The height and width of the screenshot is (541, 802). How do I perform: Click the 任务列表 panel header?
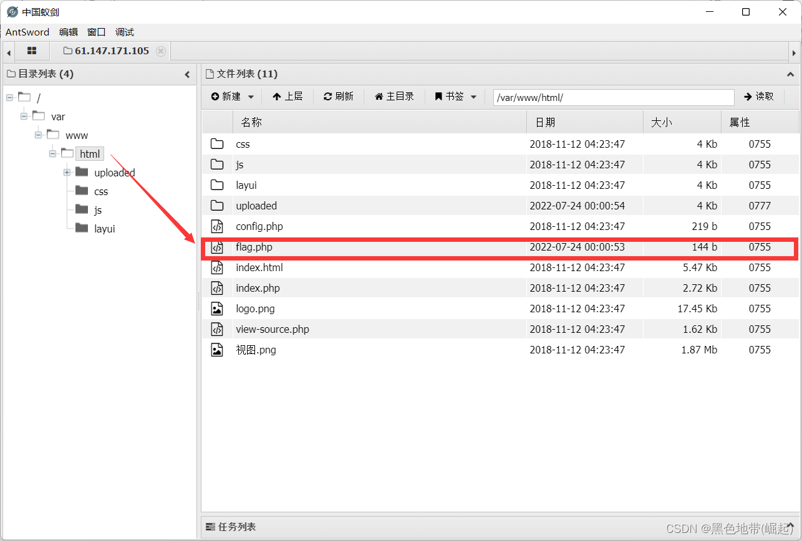pyautogui.click(x=500, y=527)
